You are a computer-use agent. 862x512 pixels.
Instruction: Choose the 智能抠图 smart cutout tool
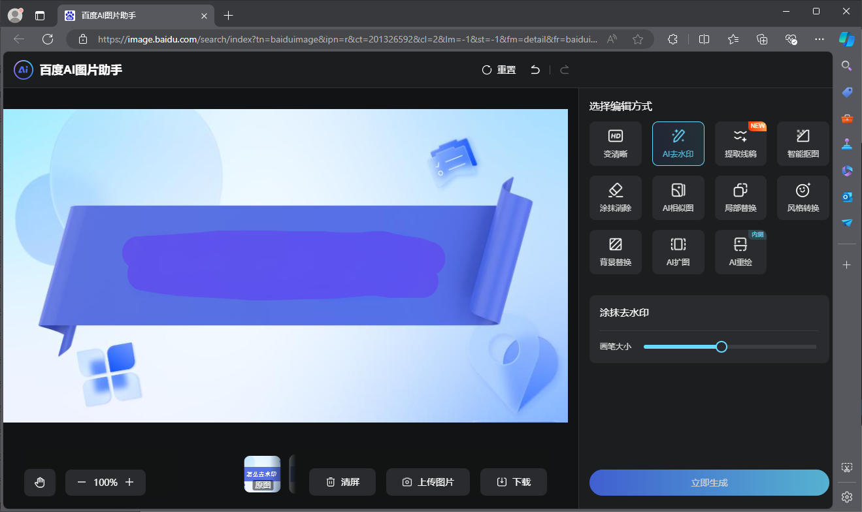tap(803, 144)
